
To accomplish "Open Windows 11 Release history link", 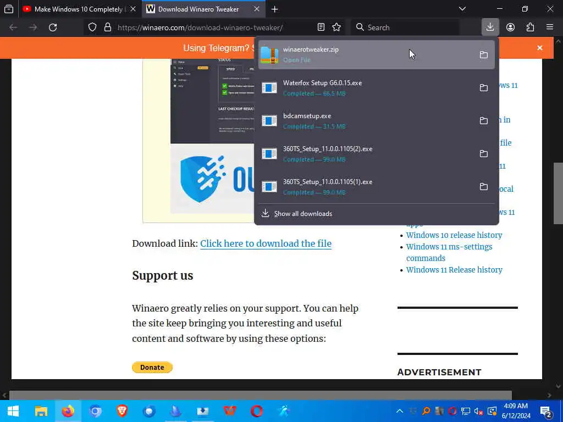I will pos(454,269).
